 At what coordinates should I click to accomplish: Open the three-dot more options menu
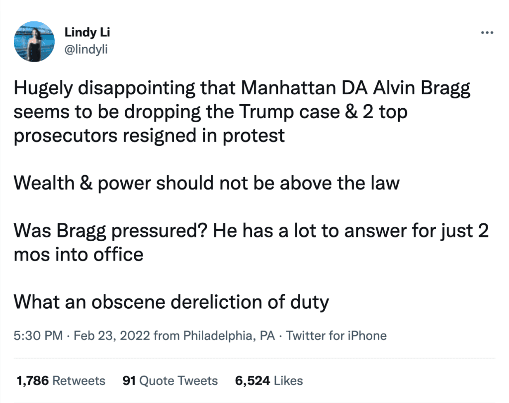[487, 33]
